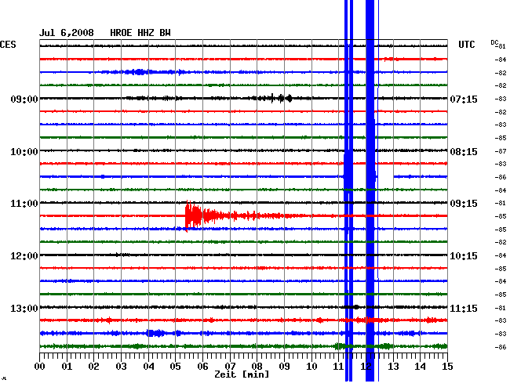Image resolution: width=510 pixels, height=387 pixels.
Task: Pick minute label 13 on the x-axis
Action: pos(393,367)
